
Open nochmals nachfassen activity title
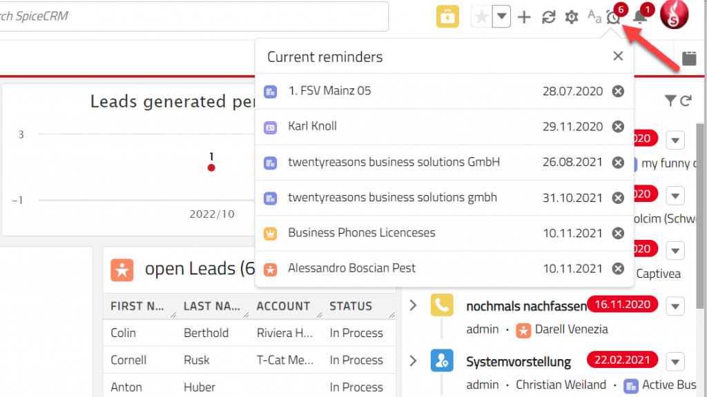coord(526,307)
